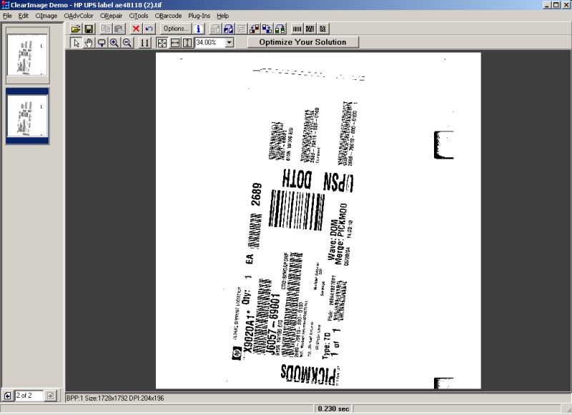
Task: Select the Zoom Out magnifier tool
Action: pyautogui.click(x=127, y=43)
